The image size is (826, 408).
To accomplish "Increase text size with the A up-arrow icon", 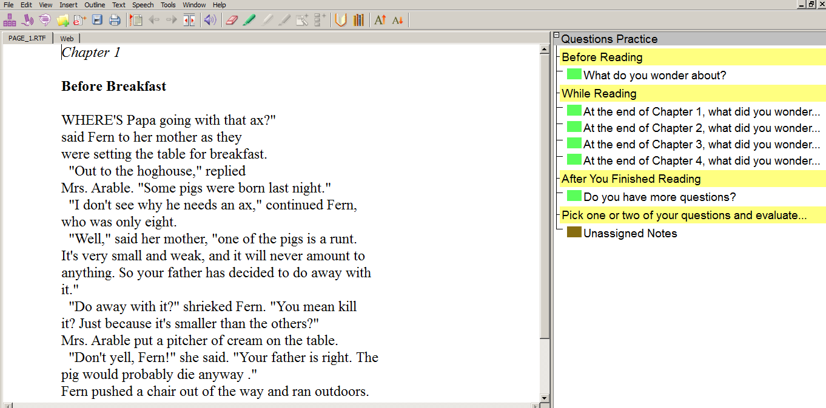I will tap(380, 20).
